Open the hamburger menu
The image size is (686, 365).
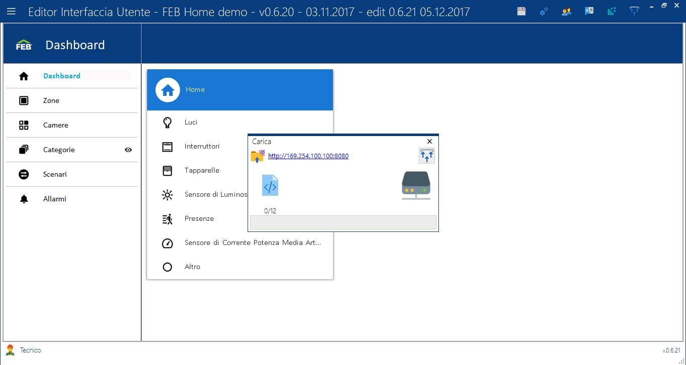[x=11, y=12]
